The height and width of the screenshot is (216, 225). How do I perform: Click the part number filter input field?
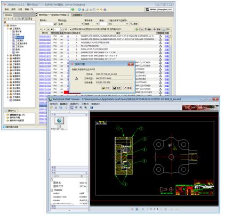46,24
